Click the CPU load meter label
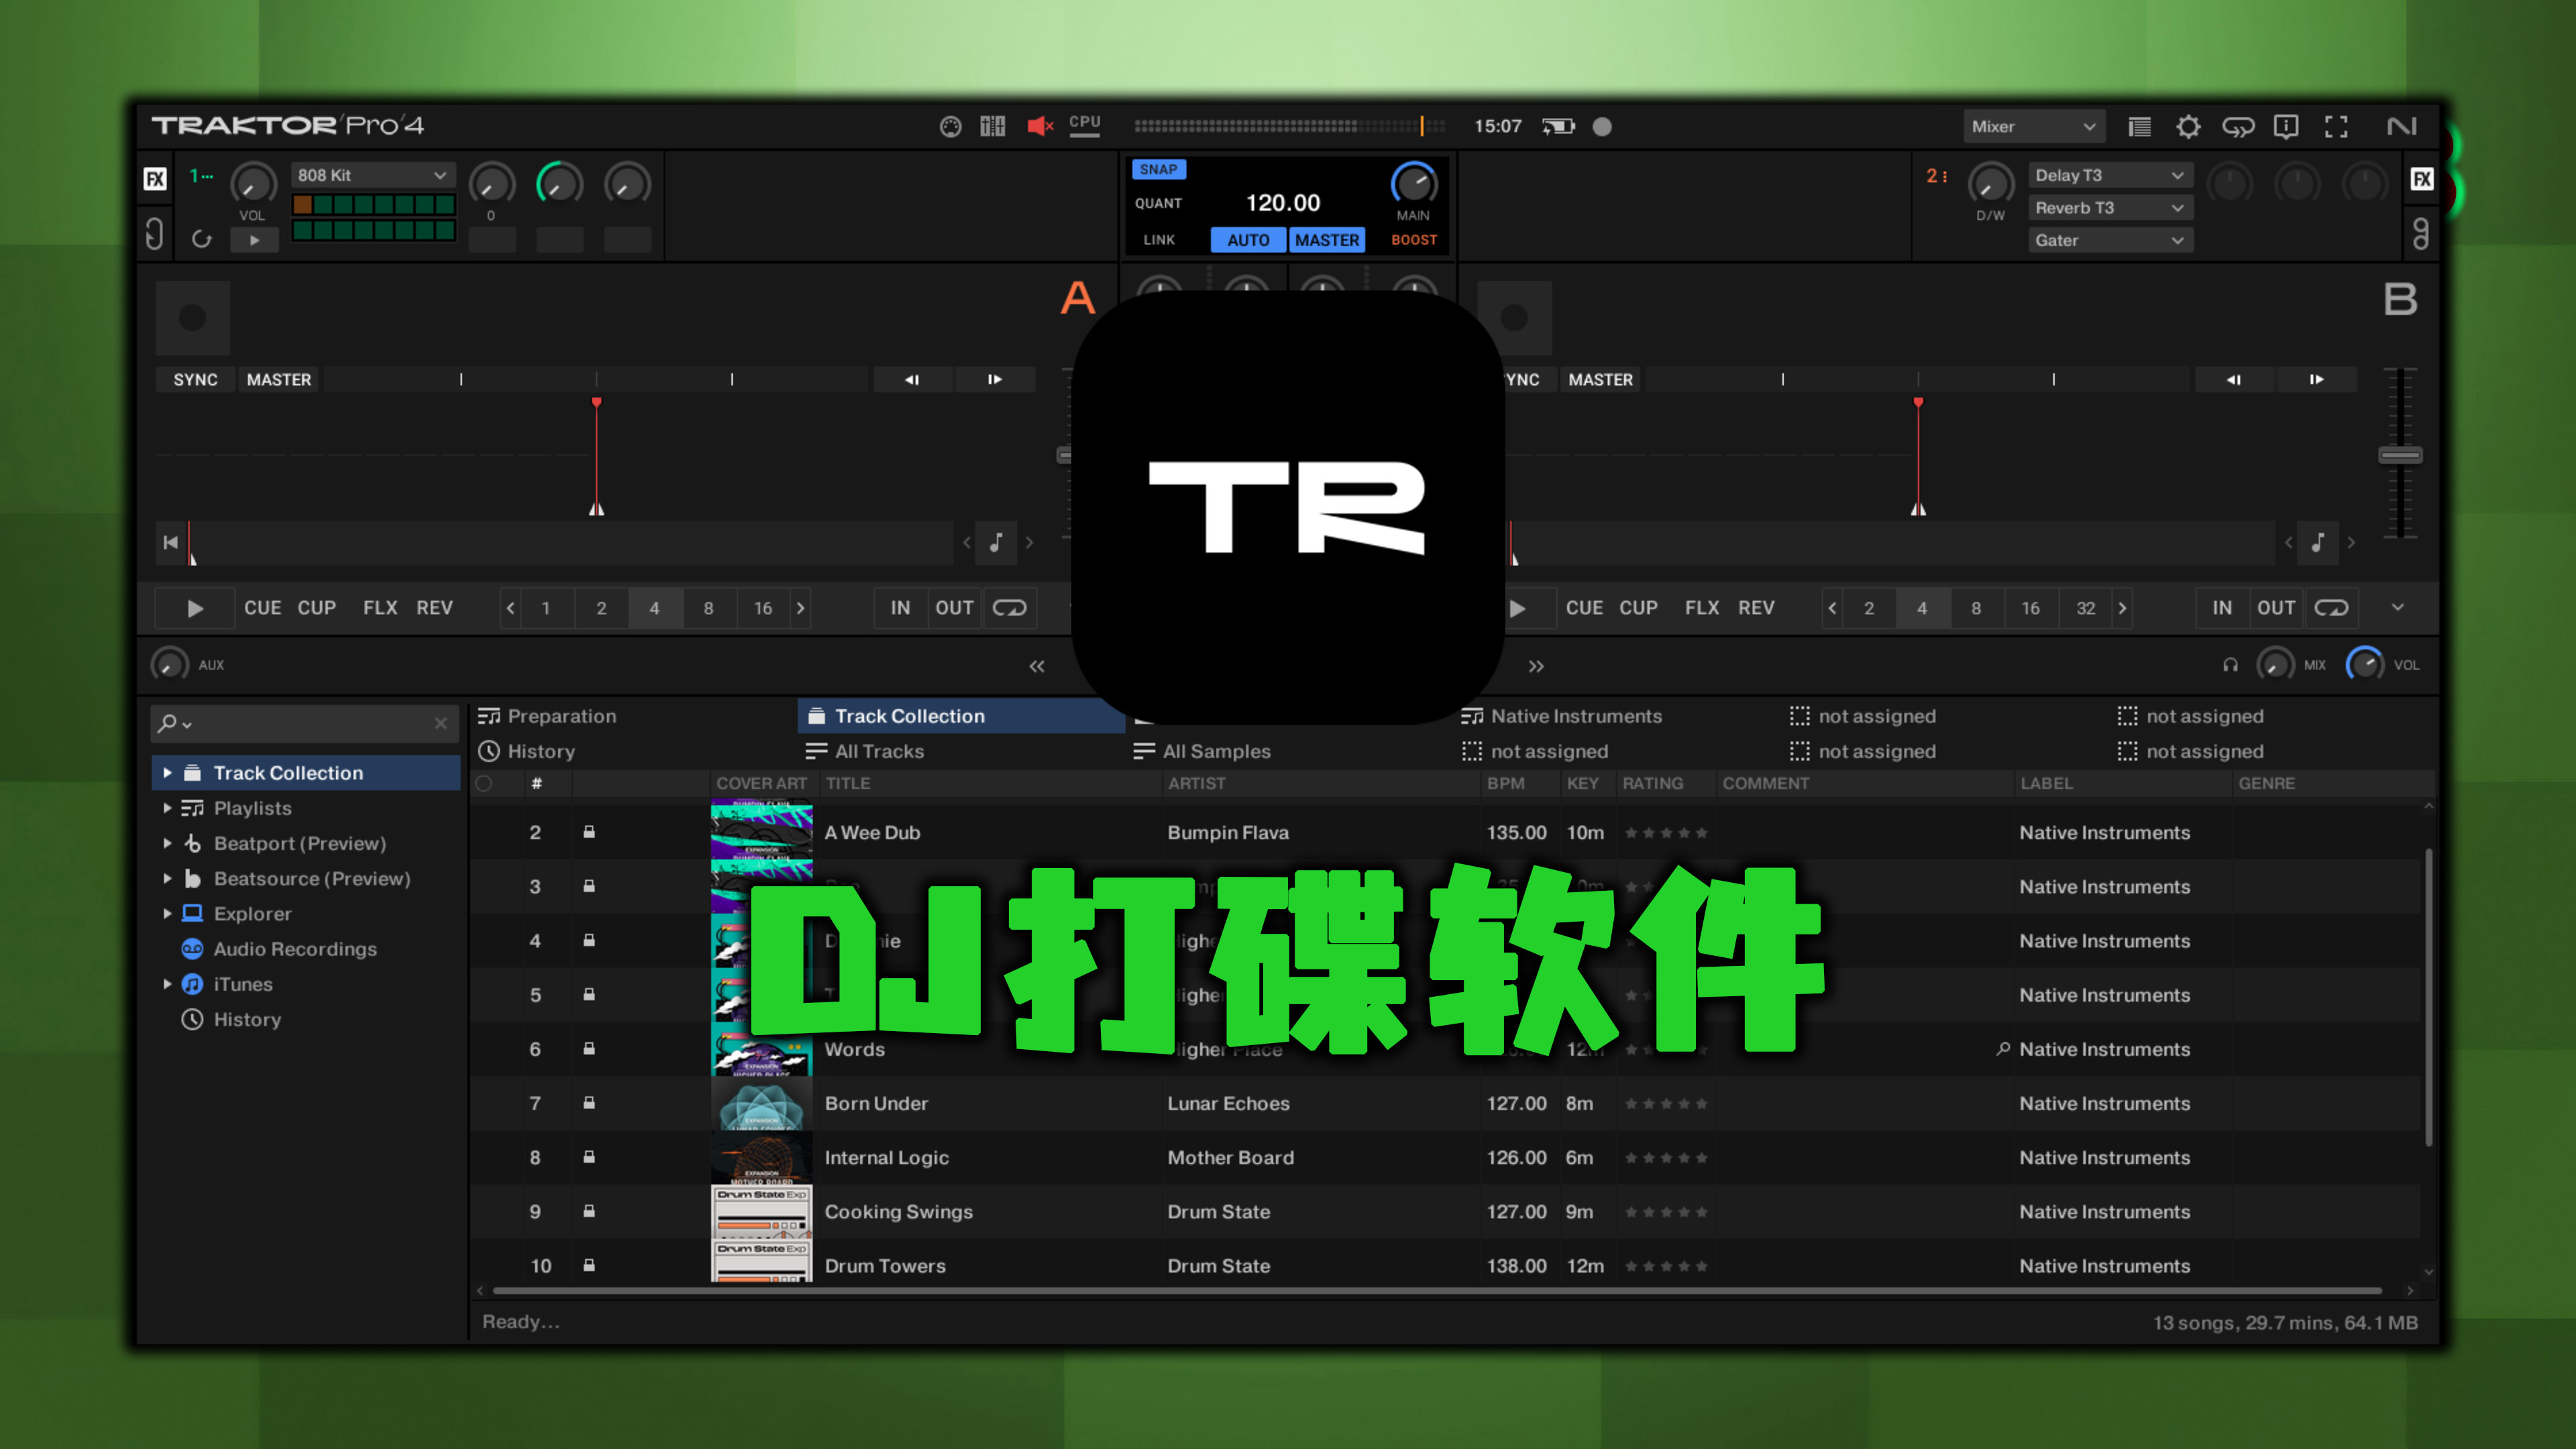Viewport: 2576px width, 1449px height. pos(1084,124)
